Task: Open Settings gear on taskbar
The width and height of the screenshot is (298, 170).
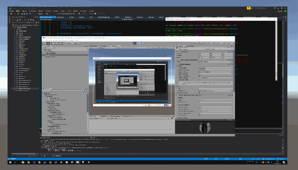Action: pos(61,162)
